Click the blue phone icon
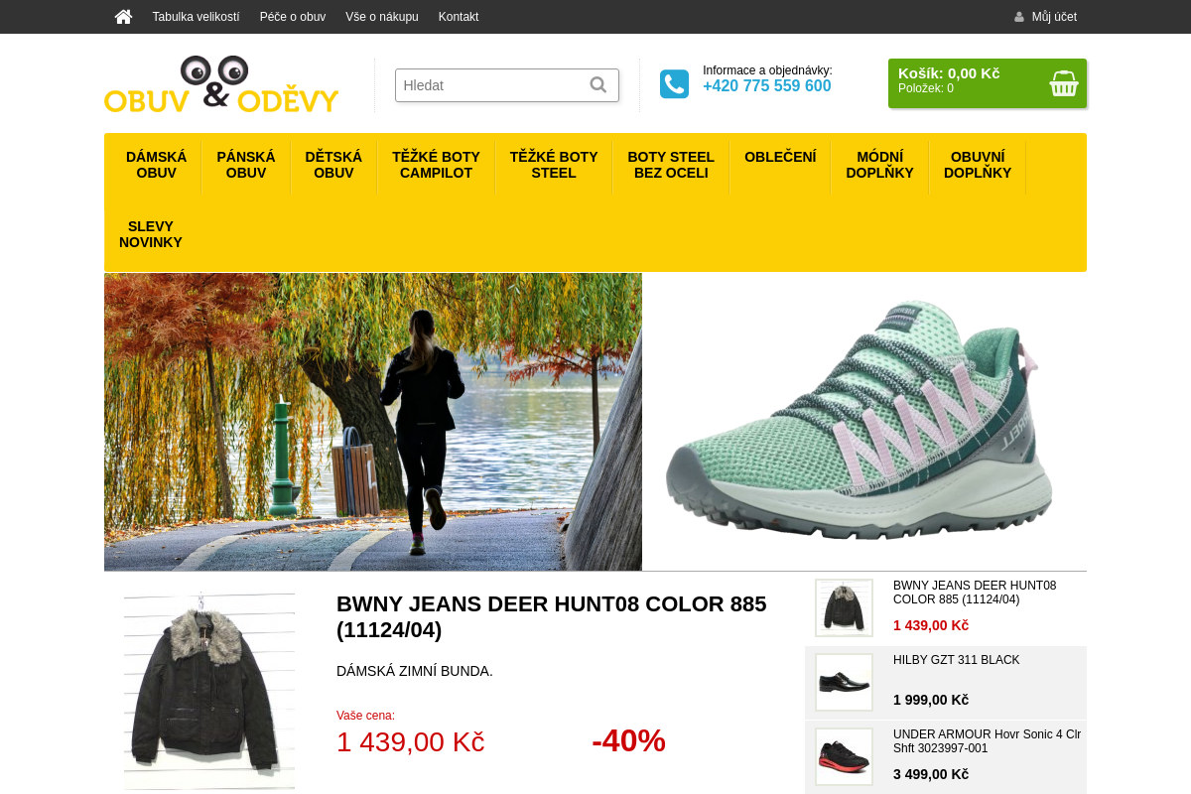Viewport: 1191px width, 794px height. coord(674,84)
